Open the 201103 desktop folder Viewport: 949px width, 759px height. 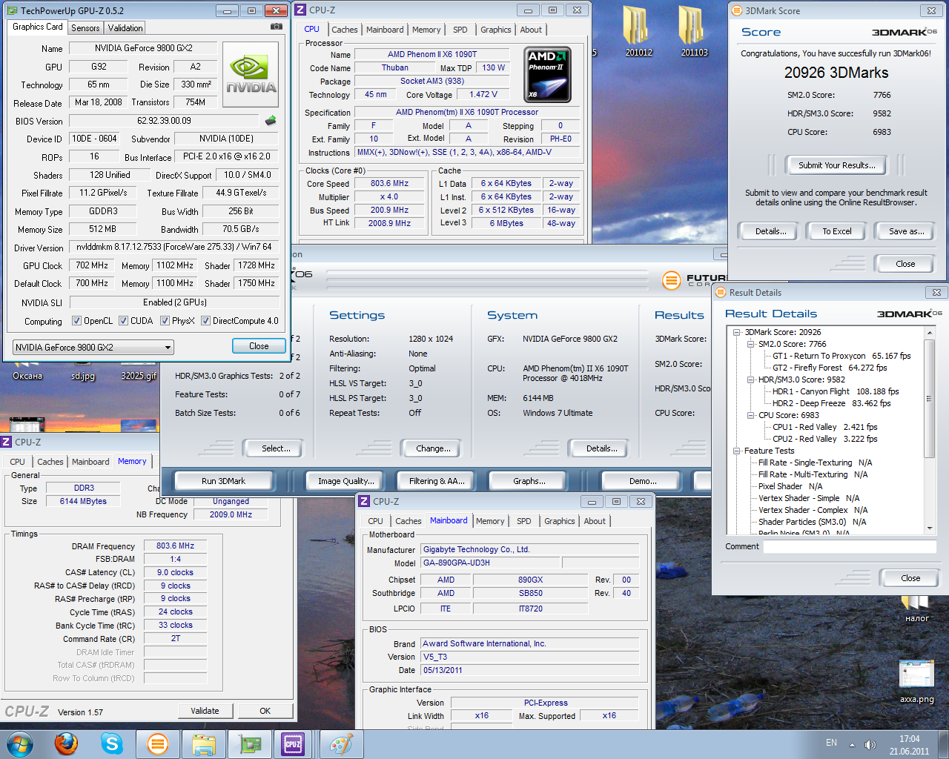coord(694,30)
